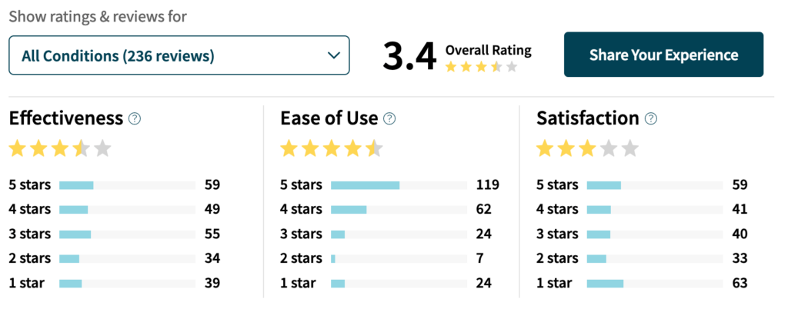
Task: Select the Effectiveness 5 stars bar
Action: (x=127, y=185)
